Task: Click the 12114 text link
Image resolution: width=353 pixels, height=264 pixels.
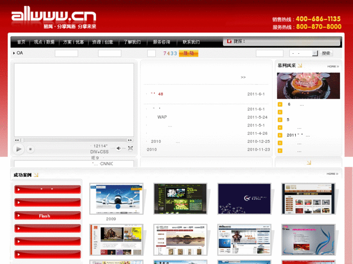Action: pos(101,146)
